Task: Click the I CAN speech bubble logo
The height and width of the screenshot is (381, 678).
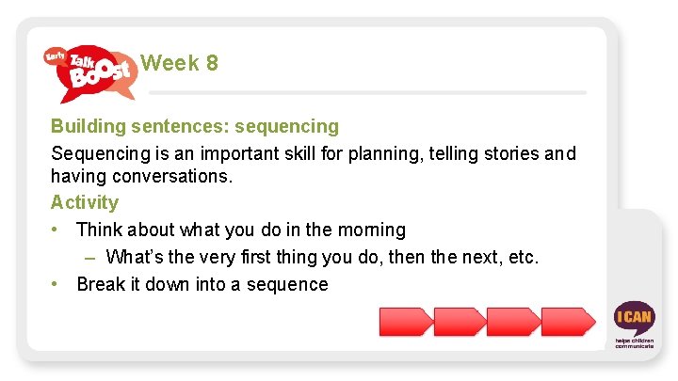Action: click(x=633, y=318)
